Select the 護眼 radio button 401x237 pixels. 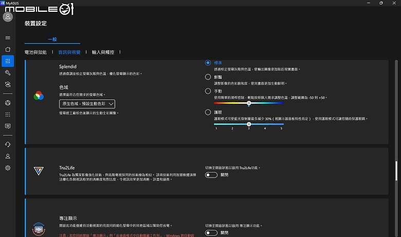pos(208,112)
